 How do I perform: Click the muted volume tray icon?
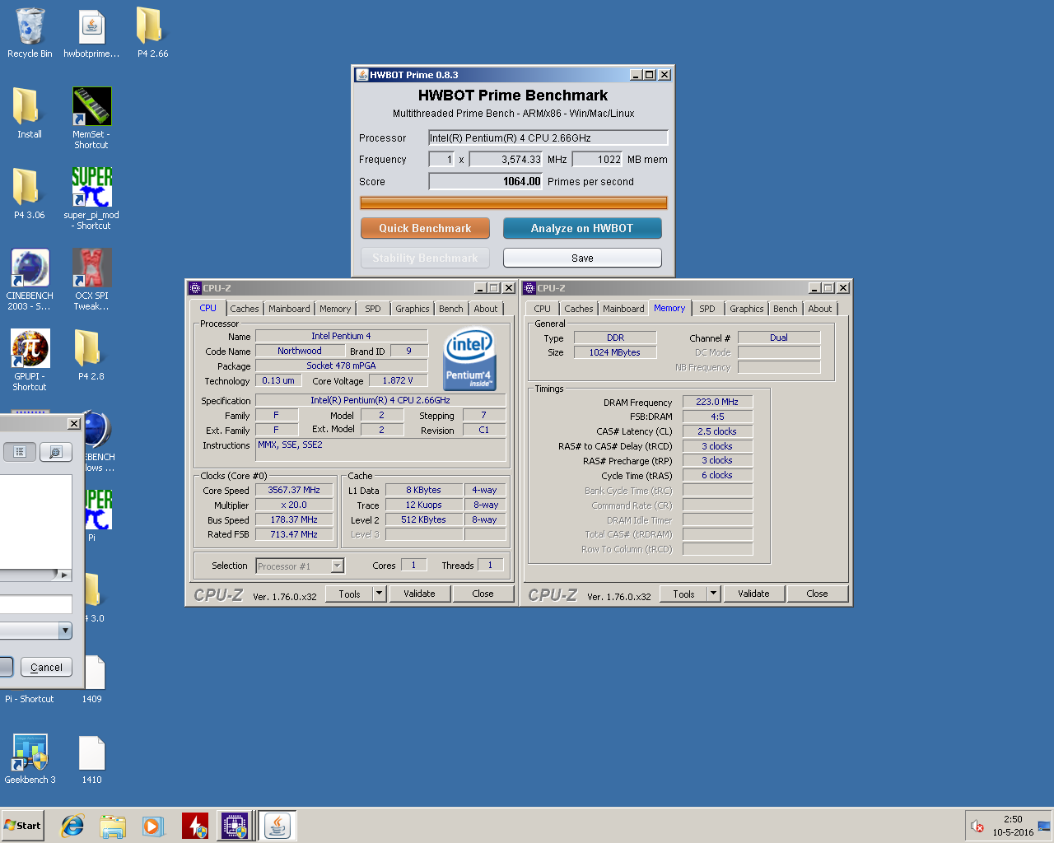click(977, 826)
